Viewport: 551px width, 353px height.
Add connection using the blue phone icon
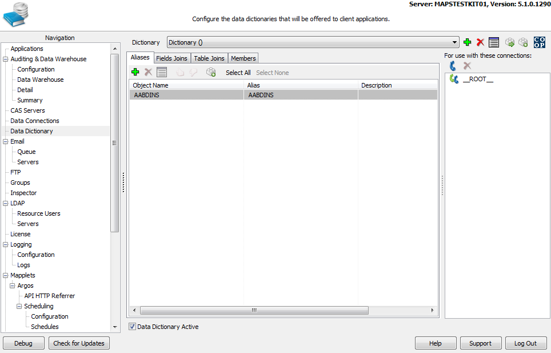pyautogui.click(x=453, y=66)
